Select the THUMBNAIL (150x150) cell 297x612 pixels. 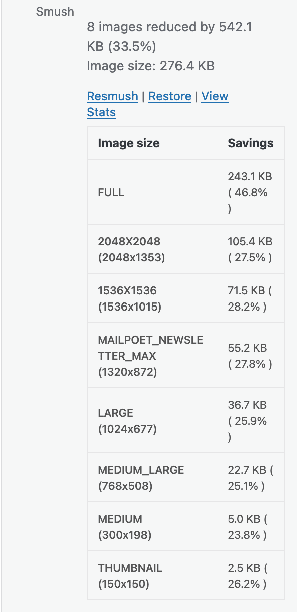coord(130,576)
